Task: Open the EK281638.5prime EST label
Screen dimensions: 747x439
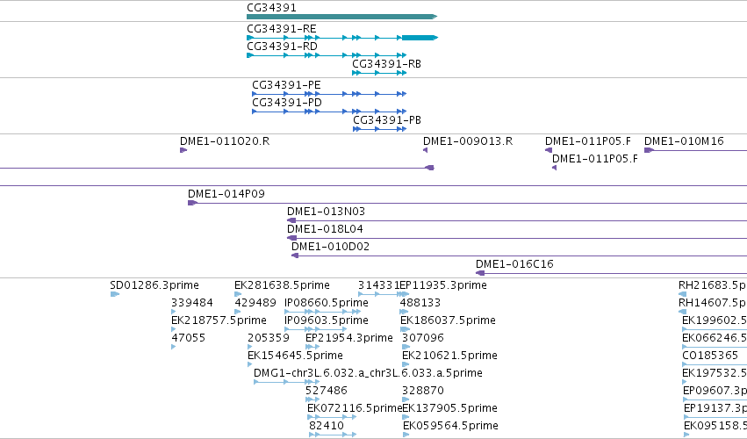Action: (x=282, y=285)
